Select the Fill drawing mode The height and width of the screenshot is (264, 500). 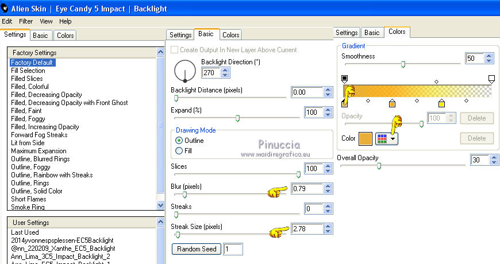179,150
